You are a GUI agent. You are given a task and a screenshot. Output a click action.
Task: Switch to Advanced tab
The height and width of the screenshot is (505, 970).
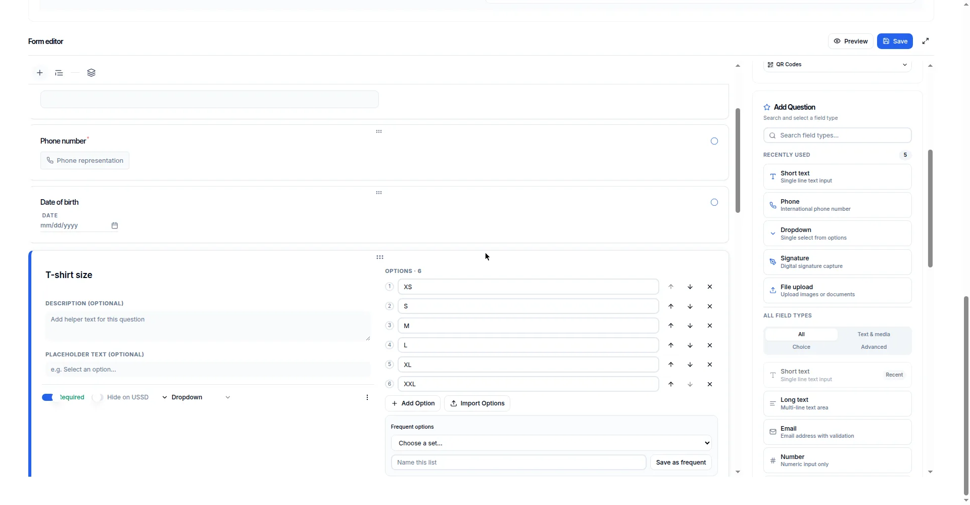874,347
